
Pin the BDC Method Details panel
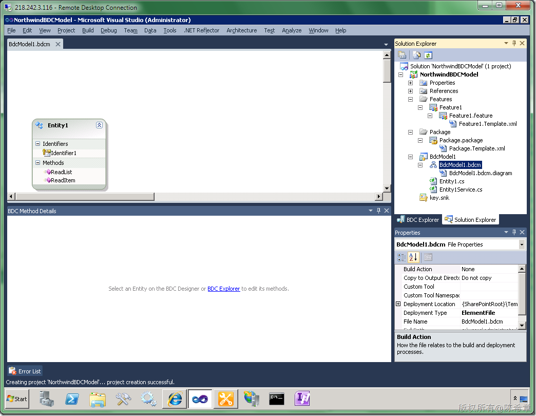click(378, 211)
